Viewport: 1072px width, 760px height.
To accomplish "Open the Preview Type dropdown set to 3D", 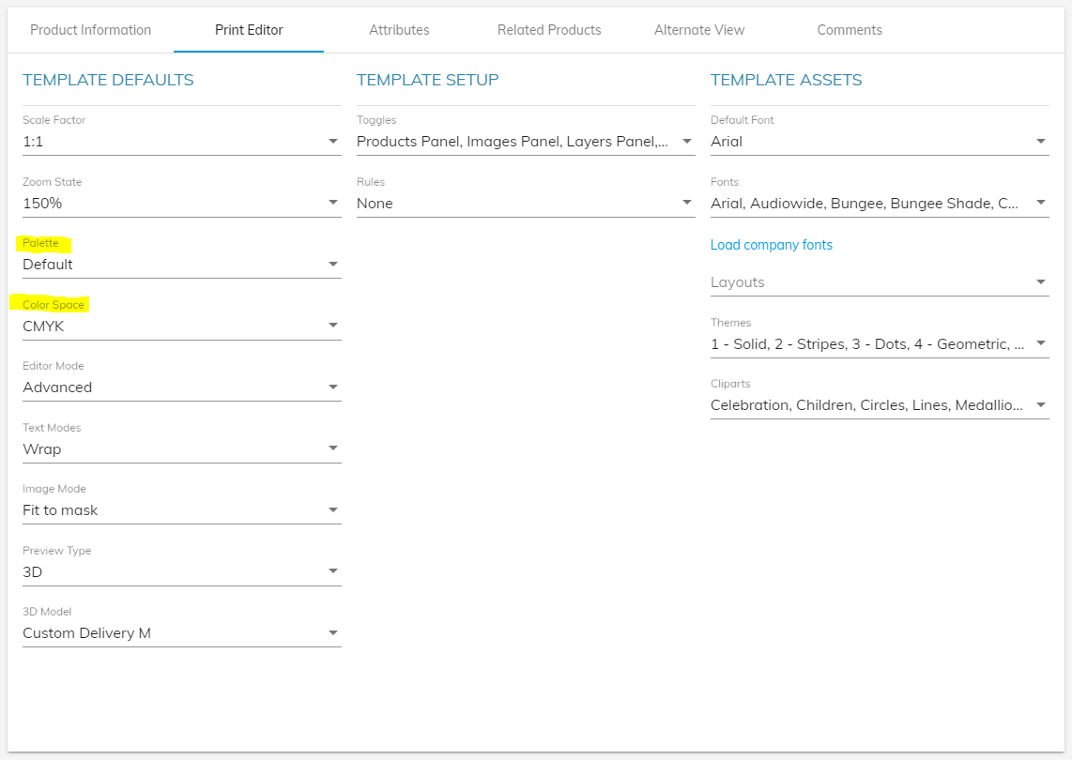I will (x=182, y=572).
